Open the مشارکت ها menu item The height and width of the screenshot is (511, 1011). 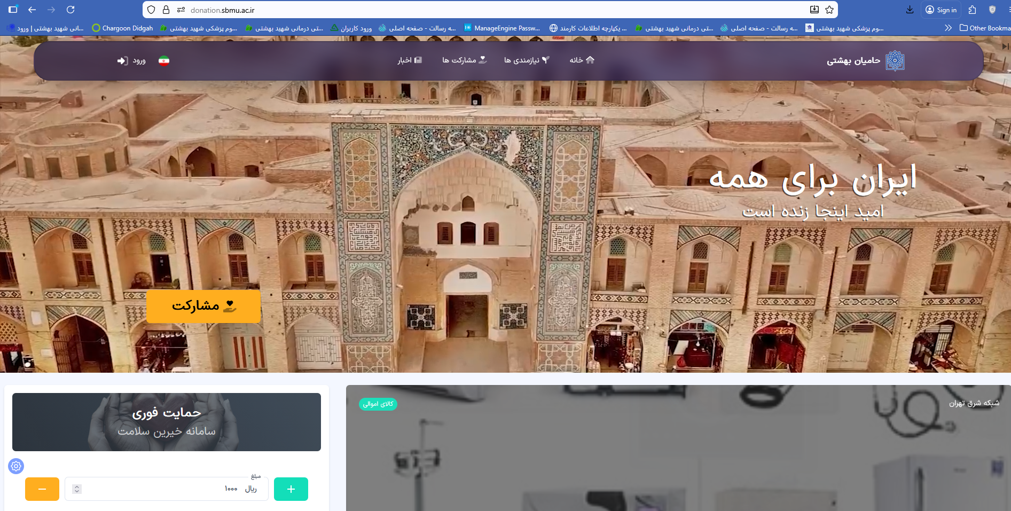[x=464, y=60]
